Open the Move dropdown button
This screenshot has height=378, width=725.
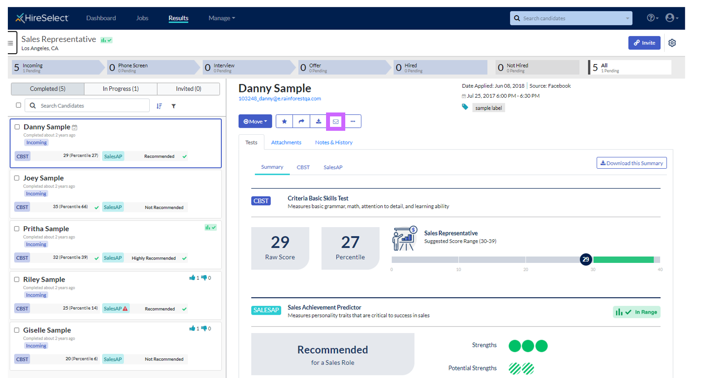[x=255, y=121]
